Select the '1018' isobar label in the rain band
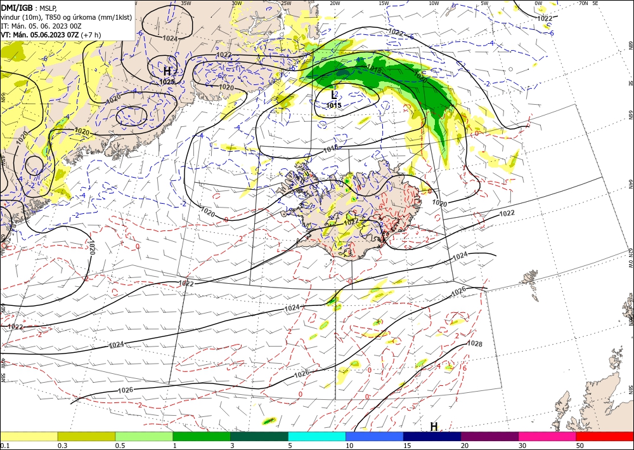The width and height of the screenshot is (634, 450). pos(373,69)
